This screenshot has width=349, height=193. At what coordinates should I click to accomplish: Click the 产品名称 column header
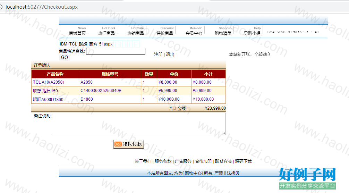[x=55, y=74]
